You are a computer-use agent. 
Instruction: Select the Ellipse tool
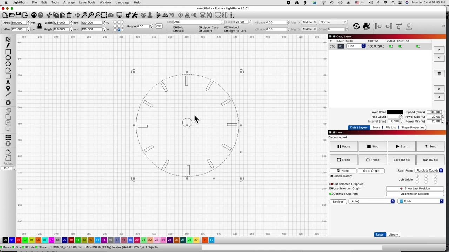coord(8,58)
